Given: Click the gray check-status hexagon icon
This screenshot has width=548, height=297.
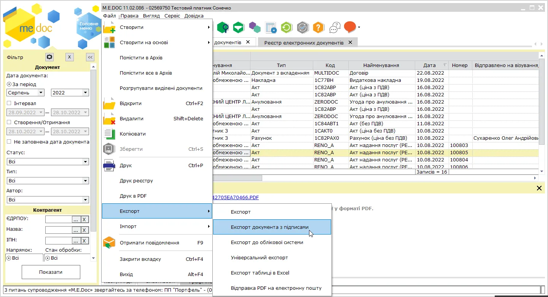Looking at the screenshot, I should 303,27.
